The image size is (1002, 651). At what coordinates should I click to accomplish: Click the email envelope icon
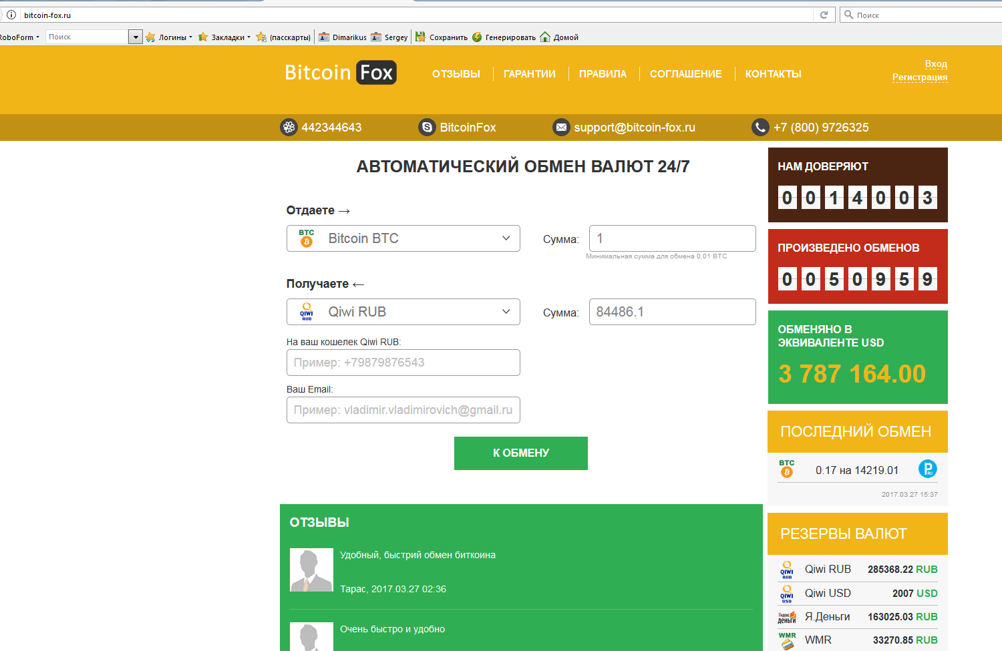(561, 127)
